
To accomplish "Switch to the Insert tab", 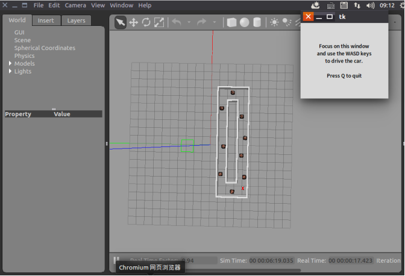I will [46, 20].
